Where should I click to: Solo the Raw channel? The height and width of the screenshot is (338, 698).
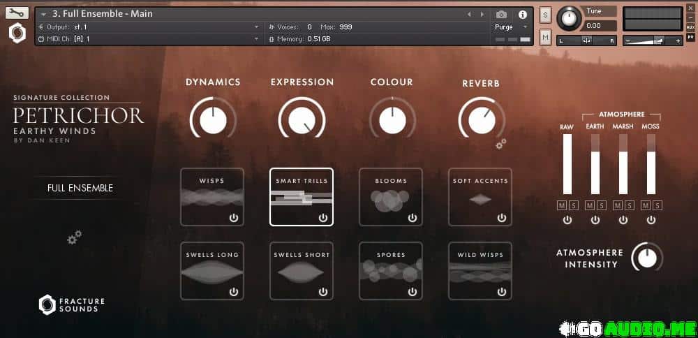572,205
